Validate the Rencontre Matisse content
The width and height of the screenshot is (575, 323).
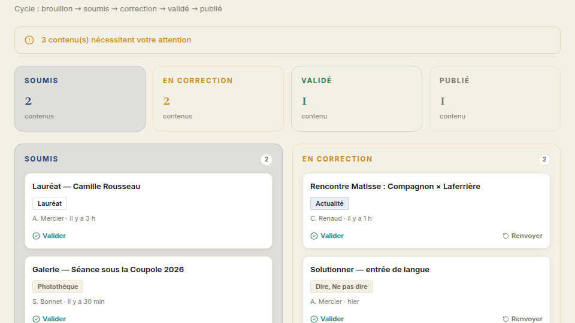(x=327, y=236)
